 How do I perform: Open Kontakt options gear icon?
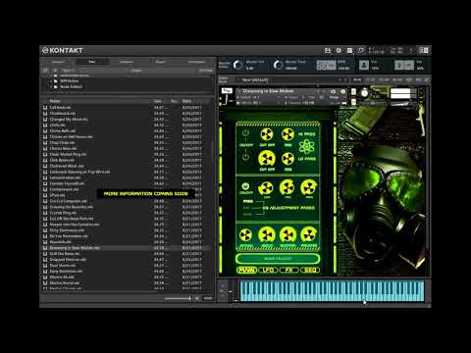coord(339,50)
